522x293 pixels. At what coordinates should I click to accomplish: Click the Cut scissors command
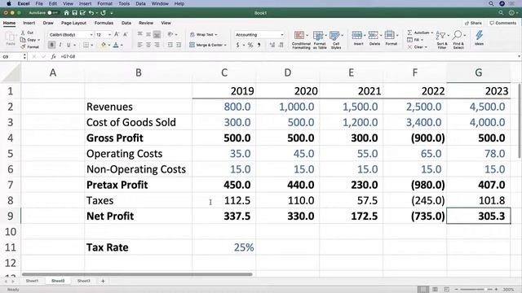27,33
